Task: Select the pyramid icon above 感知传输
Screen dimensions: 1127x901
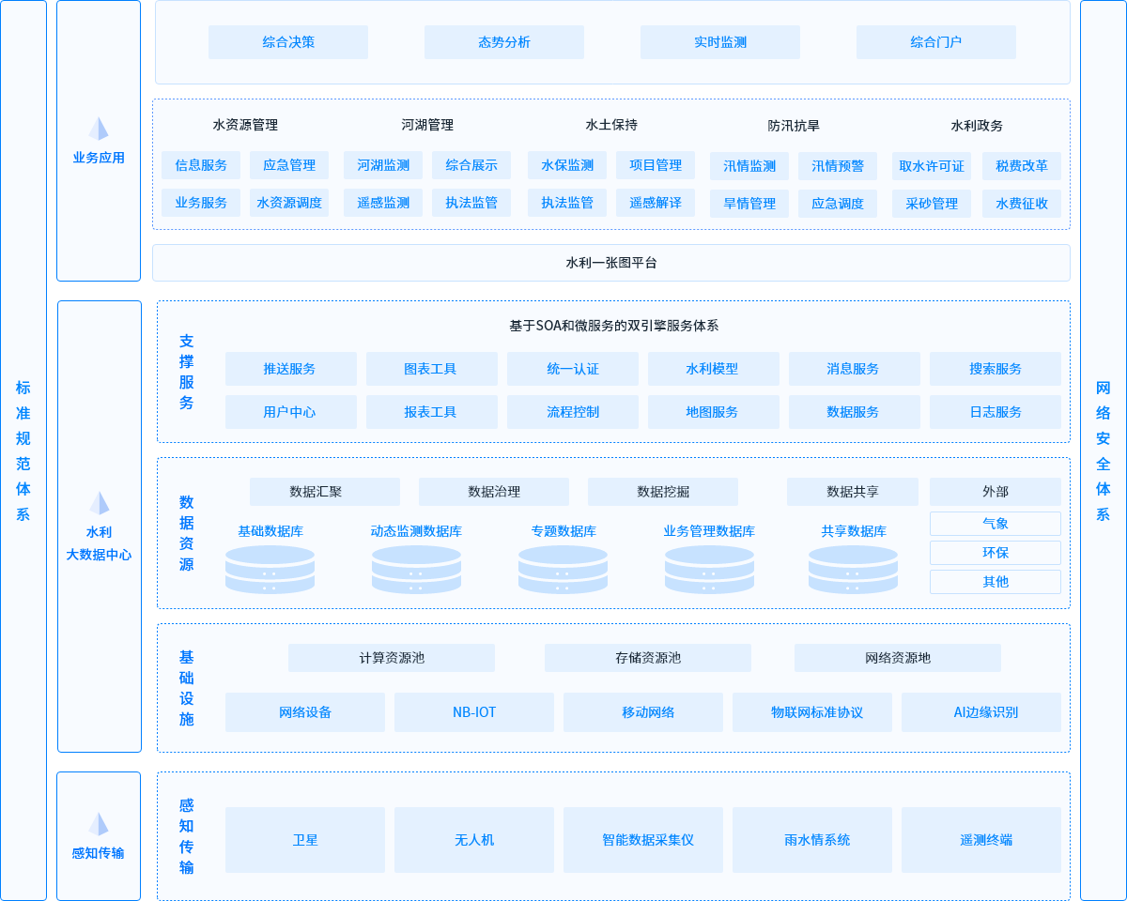Action: 99,824
